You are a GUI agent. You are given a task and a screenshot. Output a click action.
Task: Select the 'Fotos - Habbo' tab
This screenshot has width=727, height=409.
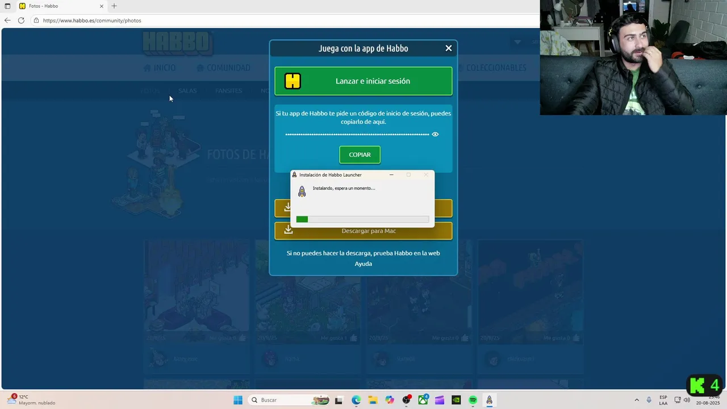[61, 6]
